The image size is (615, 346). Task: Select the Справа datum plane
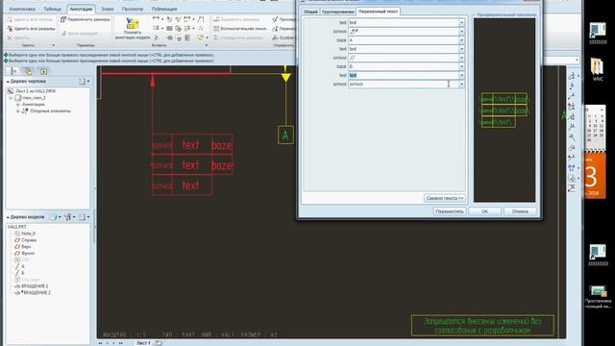[x=26, y=240]
